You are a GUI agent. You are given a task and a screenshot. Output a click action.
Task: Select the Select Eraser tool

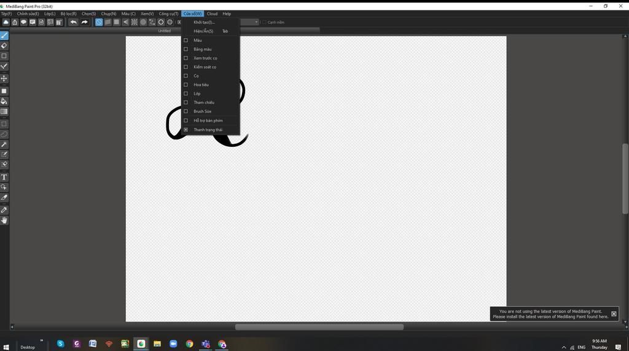[4, 164]
